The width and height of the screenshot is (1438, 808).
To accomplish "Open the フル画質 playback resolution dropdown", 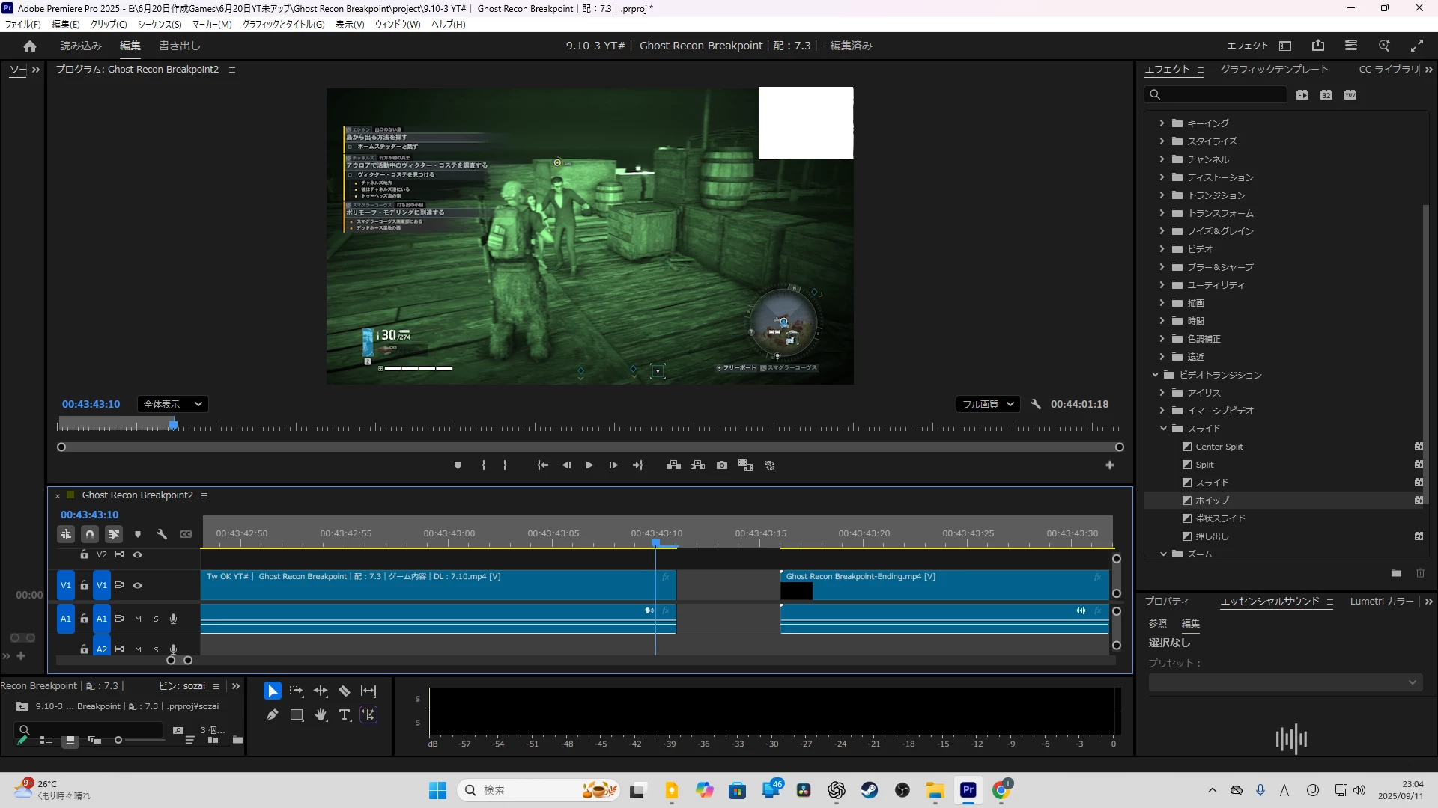I will (987, 404).
